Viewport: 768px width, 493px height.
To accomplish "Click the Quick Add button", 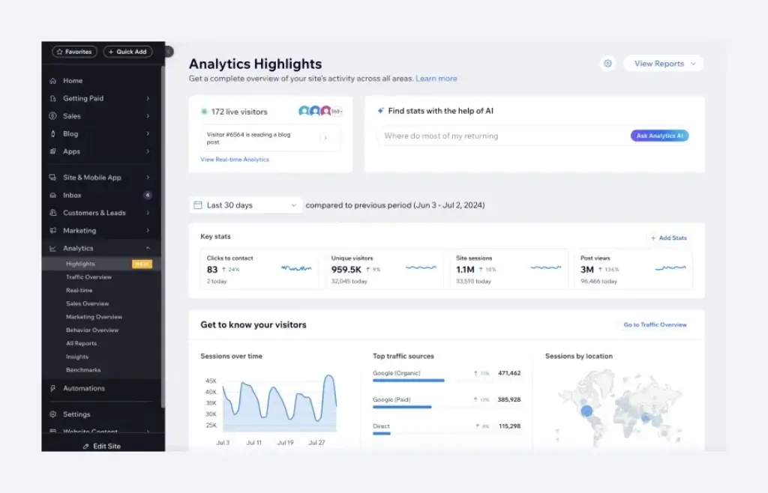I will 127,52.
